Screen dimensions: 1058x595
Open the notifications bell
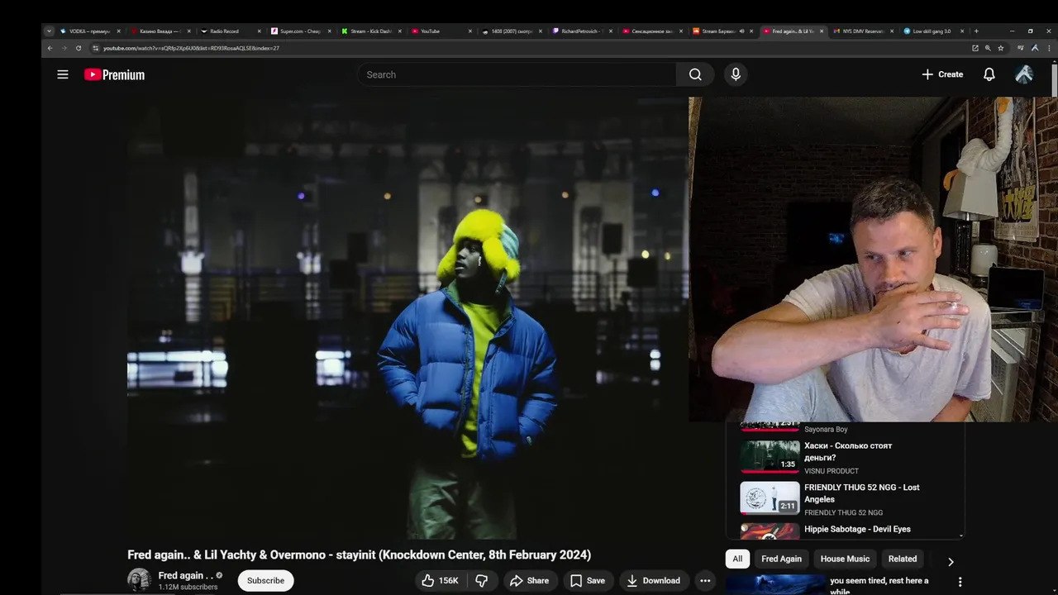click(989, 74)
